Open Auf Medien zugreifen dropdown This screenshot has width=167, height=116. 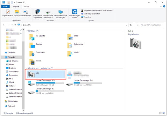[38, 14]
